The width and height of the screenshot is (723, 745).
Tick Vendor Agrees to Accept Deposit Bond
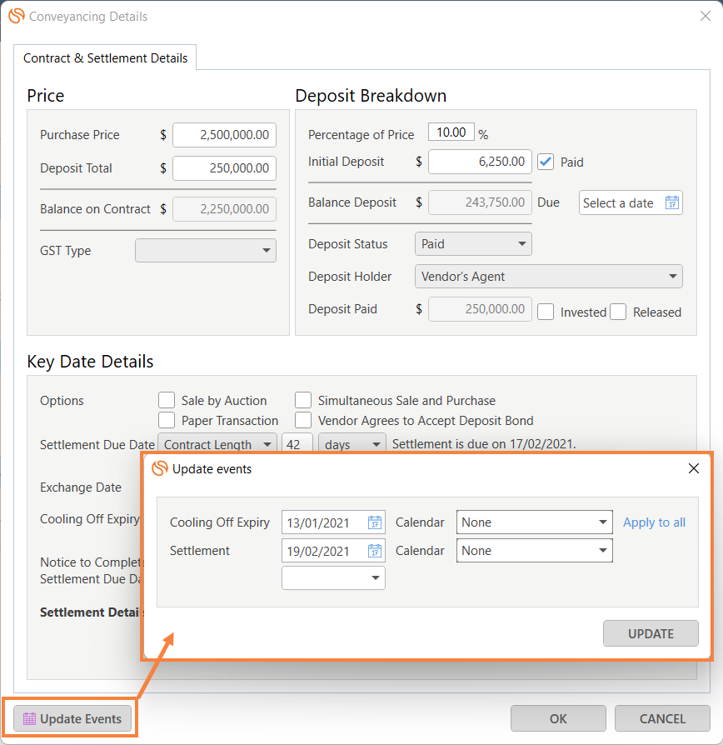click(303, 420)
